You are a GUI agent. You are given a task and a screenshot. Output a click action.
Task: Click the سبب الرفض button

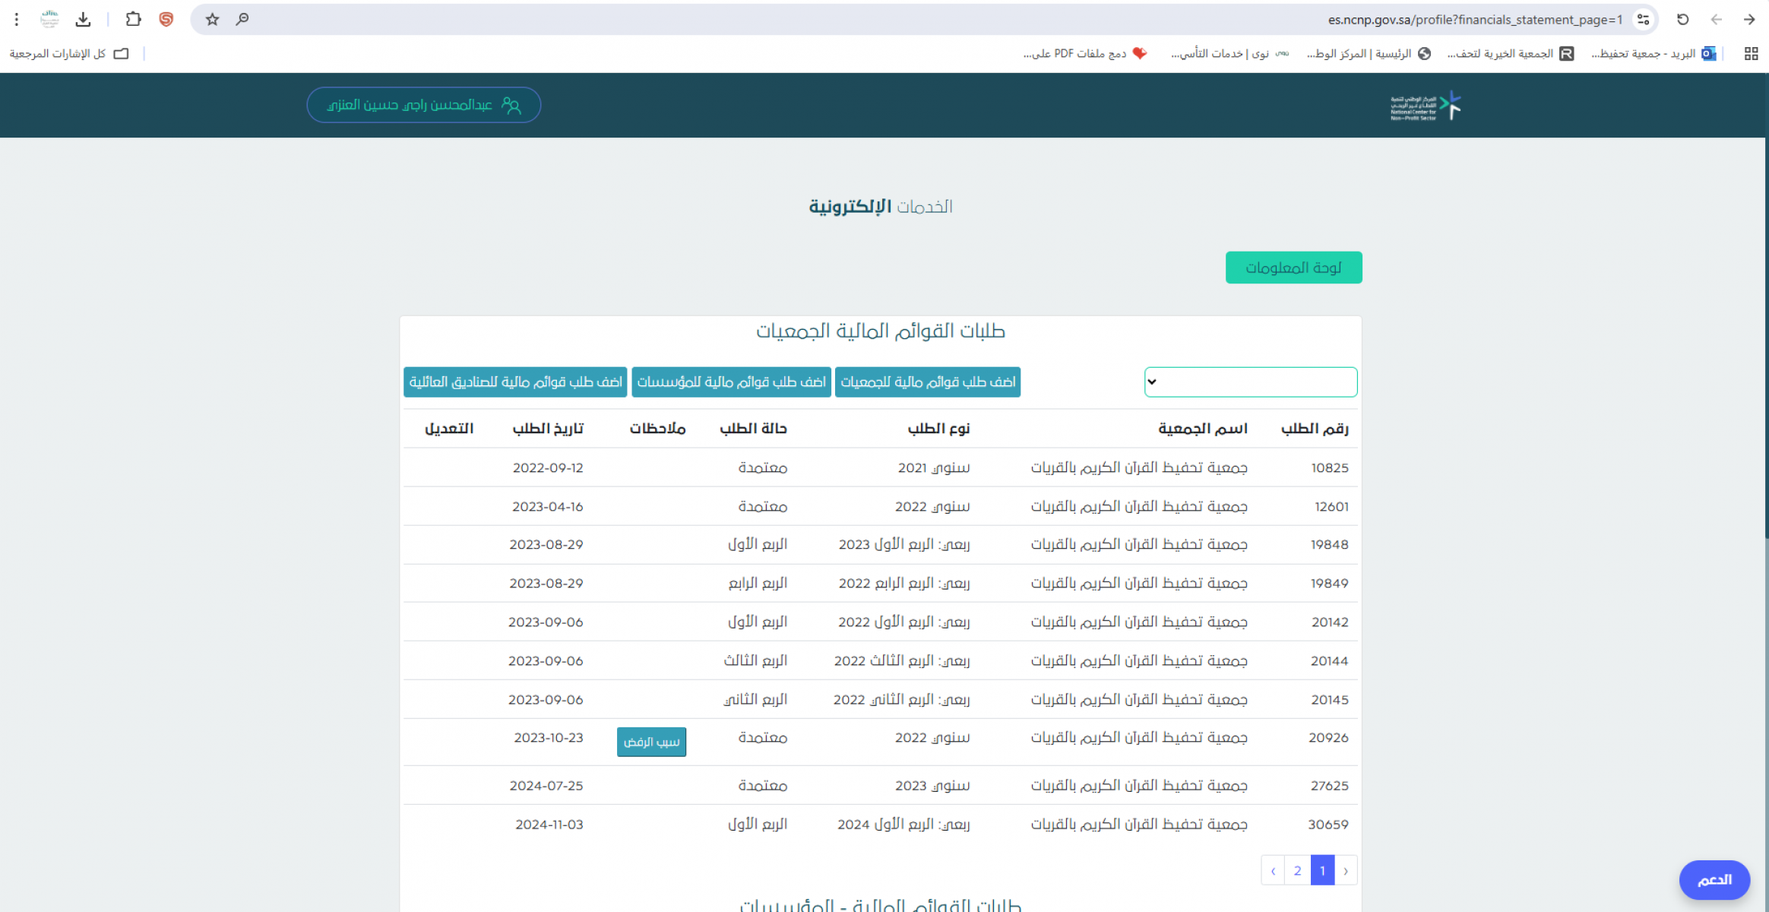coord(651,742)
